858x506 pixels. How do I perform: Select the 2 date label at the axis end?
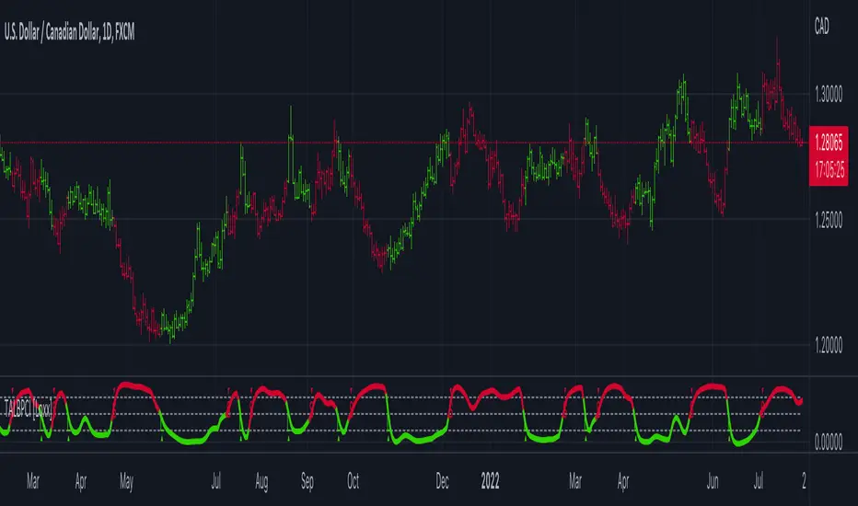point(804,481)
